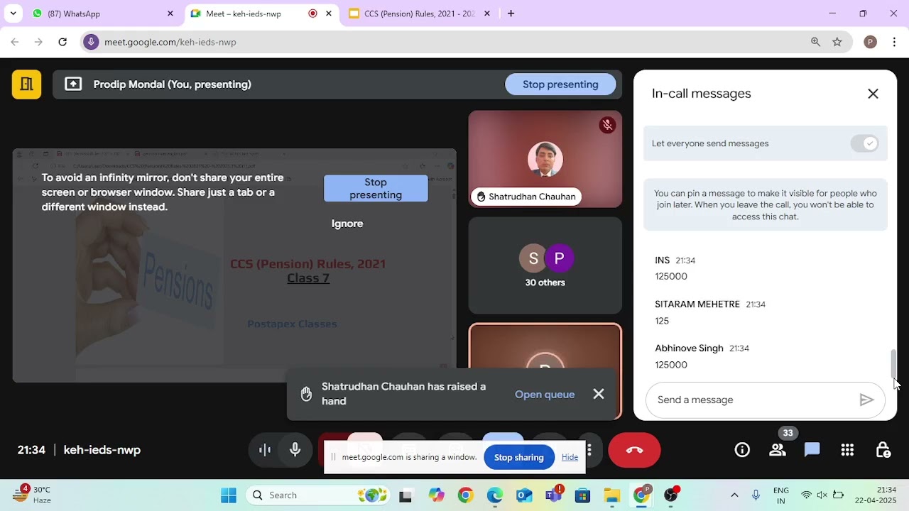Dismiss the raised hand notification
The image size is (909, 511).
pyautogui.click(x=599, y=394)
